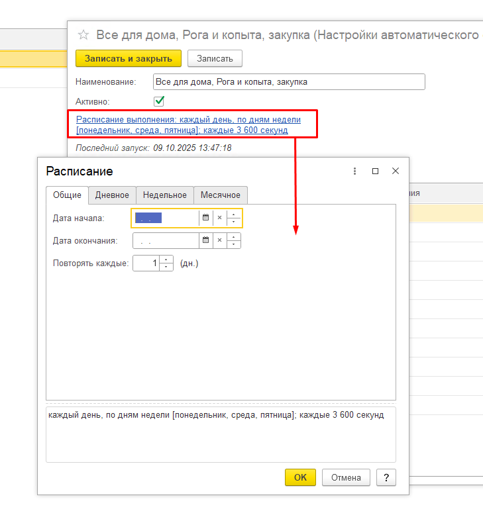Uncheck the Активно checkbox
This screenshot has height=521, width=483.
(x=159, y=101)
